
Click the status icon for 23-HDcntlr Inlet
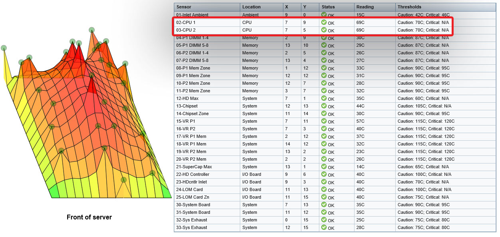pyautogui.click(x=324, y=182)
